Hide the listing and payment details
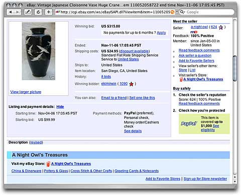This screenshot has height=195, width=241. pos(60,107)
